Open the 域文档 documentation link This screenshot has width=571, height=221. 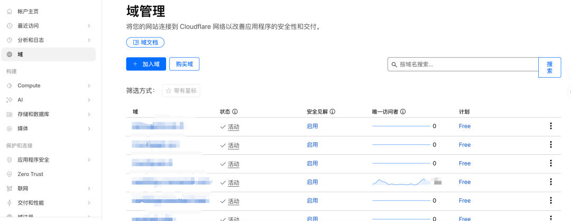tap(145, 43)
